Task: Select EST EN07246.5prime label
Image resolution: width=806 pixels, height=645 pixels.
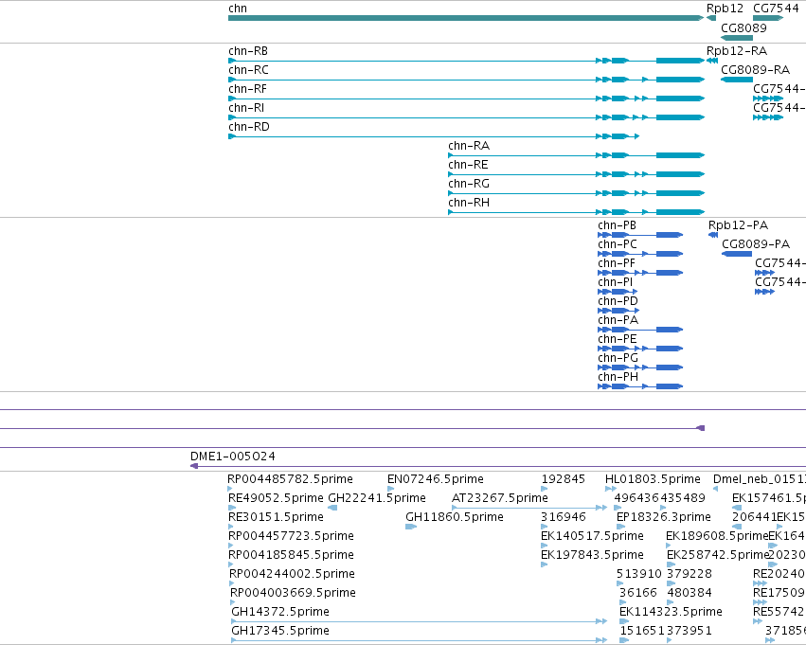Action: coord(436,479)
